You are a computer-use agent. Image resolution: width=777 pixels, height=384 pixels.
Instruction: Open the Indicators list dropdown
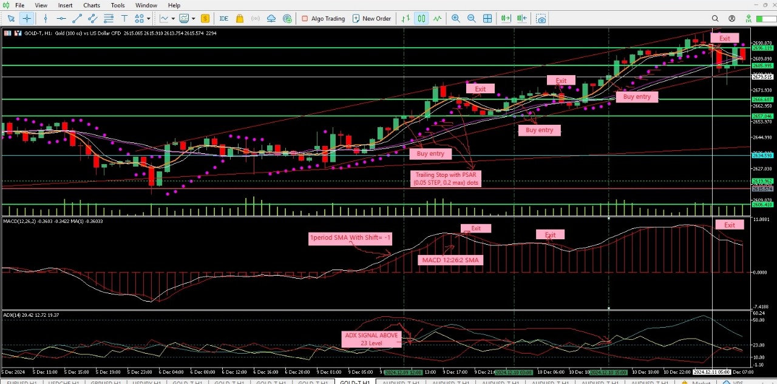(x=193, y=18)
